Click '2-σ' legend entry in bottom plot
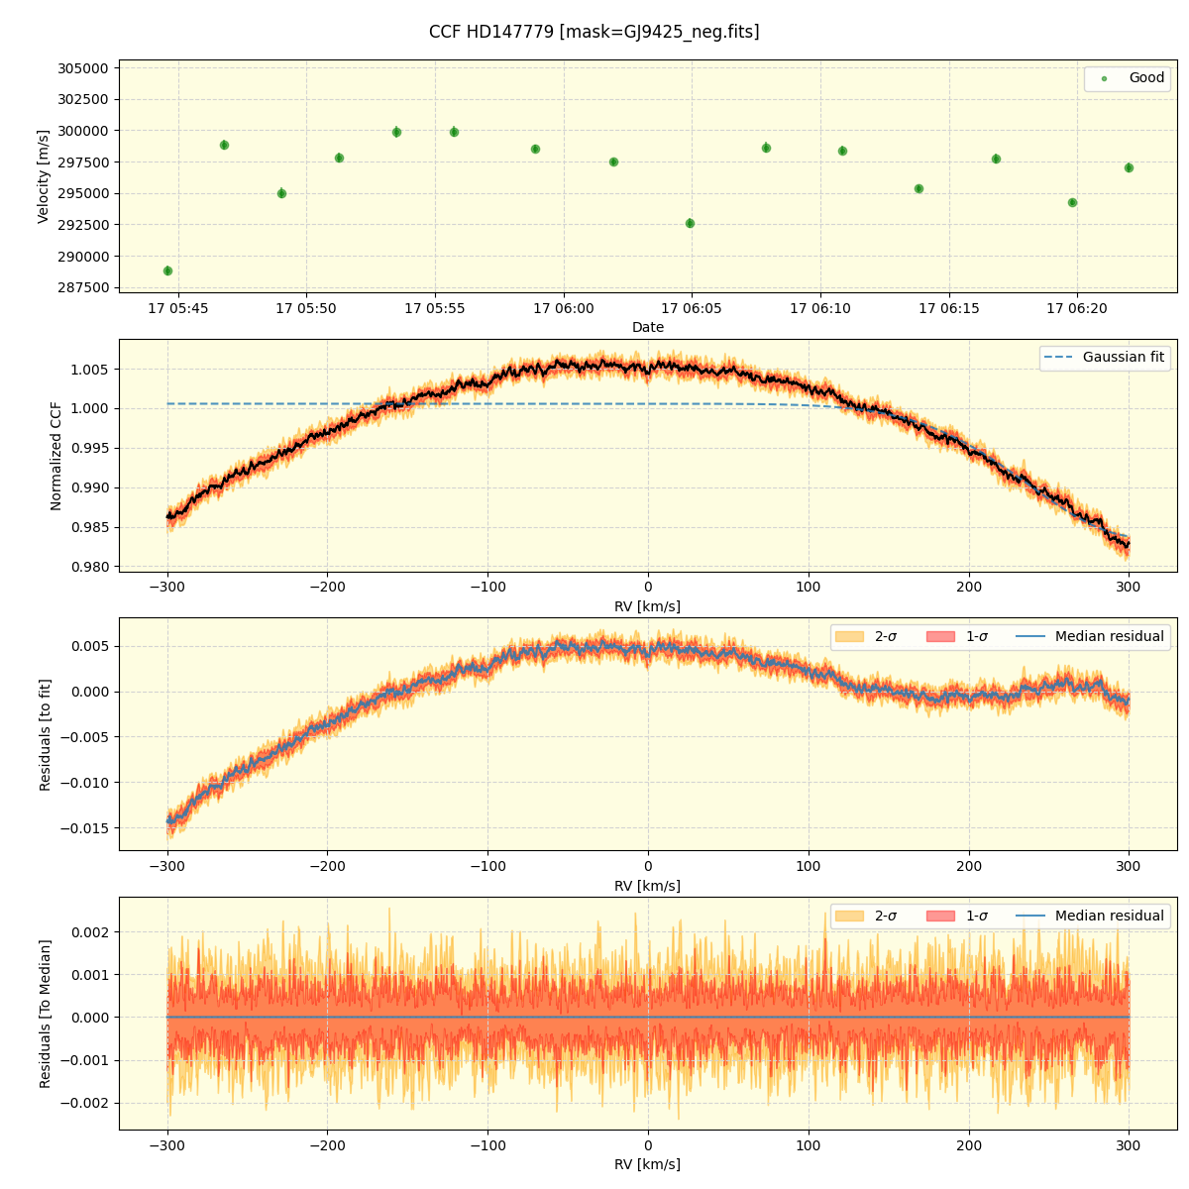Screen dimensions: 1189x1189 pos(866,916)
